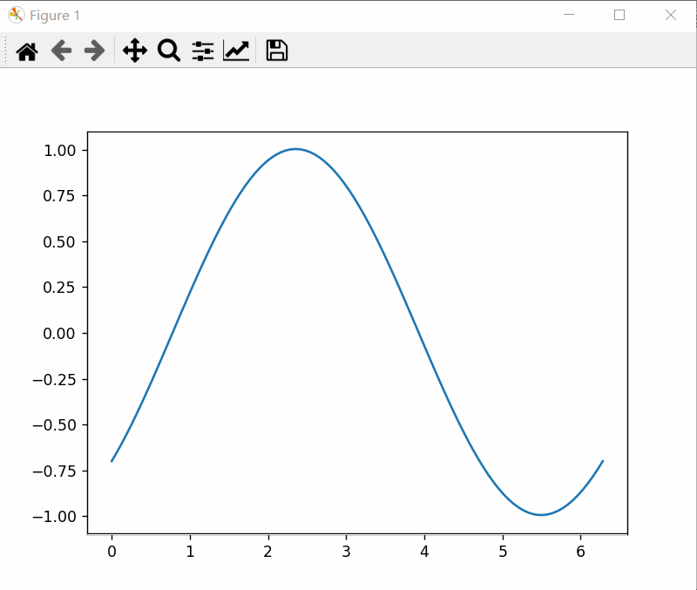Click the y-axis label 0.75

[x=59, y=196]
